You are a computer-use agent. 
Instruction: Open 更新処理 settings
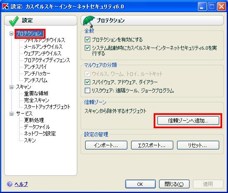click(34, 120)
